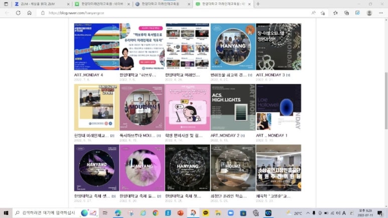Open the tab actions menu icon
This screenshot has height=218, width=388.
pyautogui.click(x=6, y=4)
